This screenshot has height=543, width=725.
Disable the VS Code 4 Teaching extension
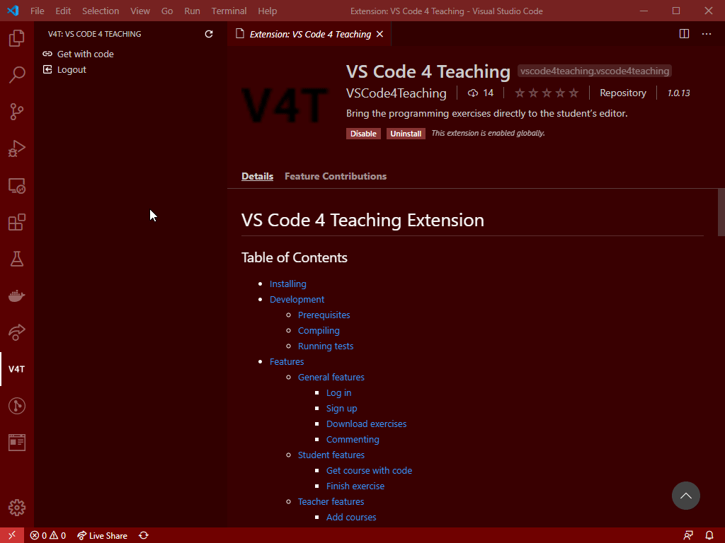pos(363,134)
